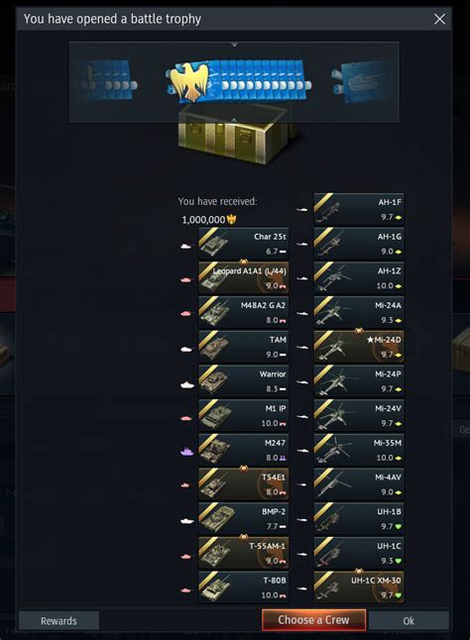Confirm with the Ok button
The image size is (470, 640).
tap(409, 620)
